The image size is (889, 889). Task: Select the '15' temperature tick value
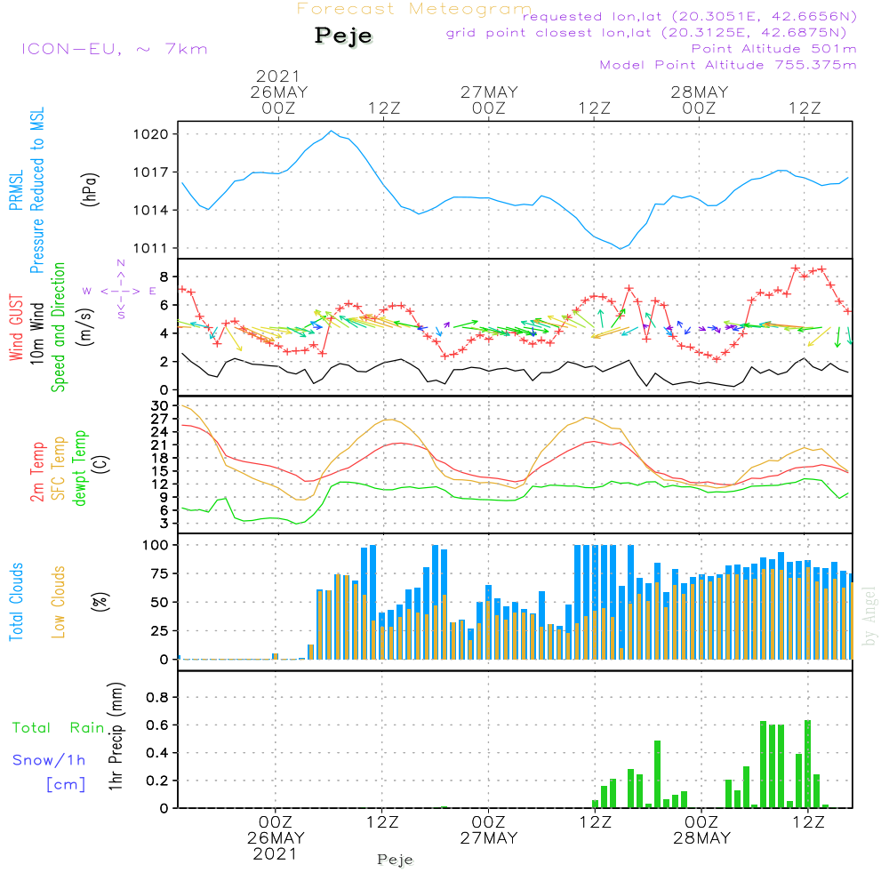[x=160, y=471]
